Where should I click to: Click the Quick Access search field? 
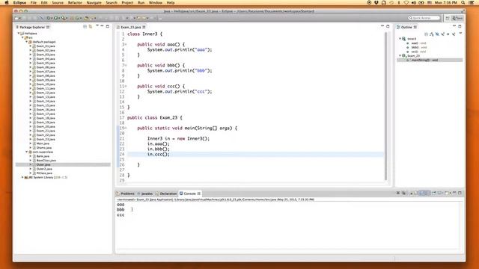coord(424,18)
